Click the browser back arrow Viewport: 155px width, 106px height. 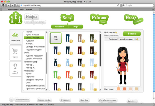[9, 5]
